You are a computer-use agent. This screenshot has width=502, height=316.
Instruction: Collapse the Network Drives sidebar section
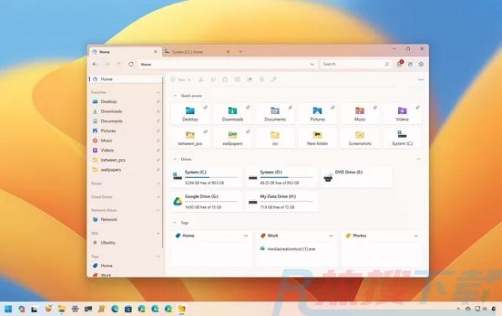pyautogui.click(x=158, y=210)
